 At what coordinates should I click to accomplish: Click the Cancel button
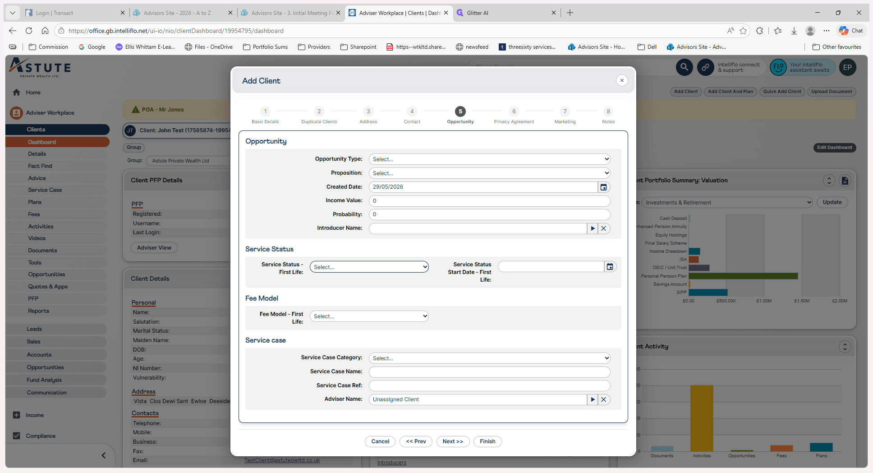pos(380,441)
